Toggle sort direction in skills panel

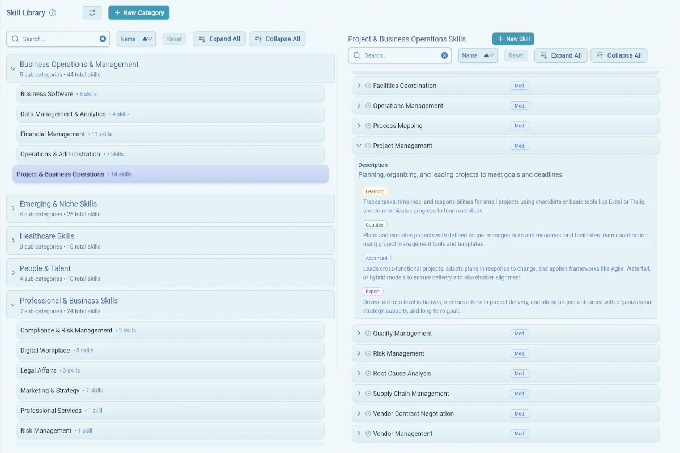(x=489, y=55)
